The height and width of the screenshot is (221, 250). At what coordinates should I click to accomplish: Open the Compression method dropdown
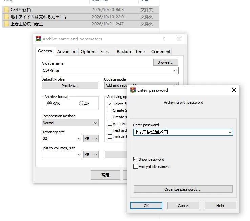(70, 123)
